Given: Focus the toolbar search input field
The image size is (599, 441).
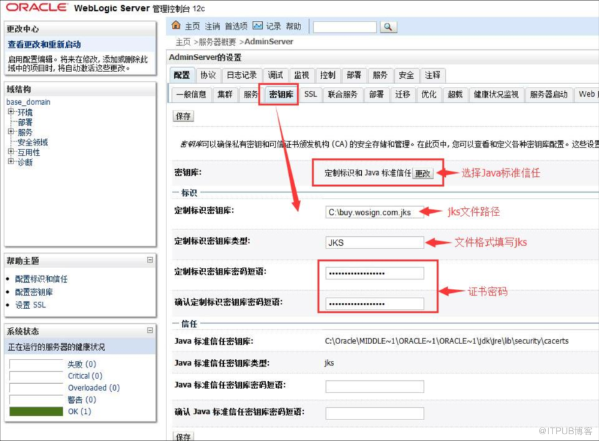Looking at the screenshot, I should point(345,27).
